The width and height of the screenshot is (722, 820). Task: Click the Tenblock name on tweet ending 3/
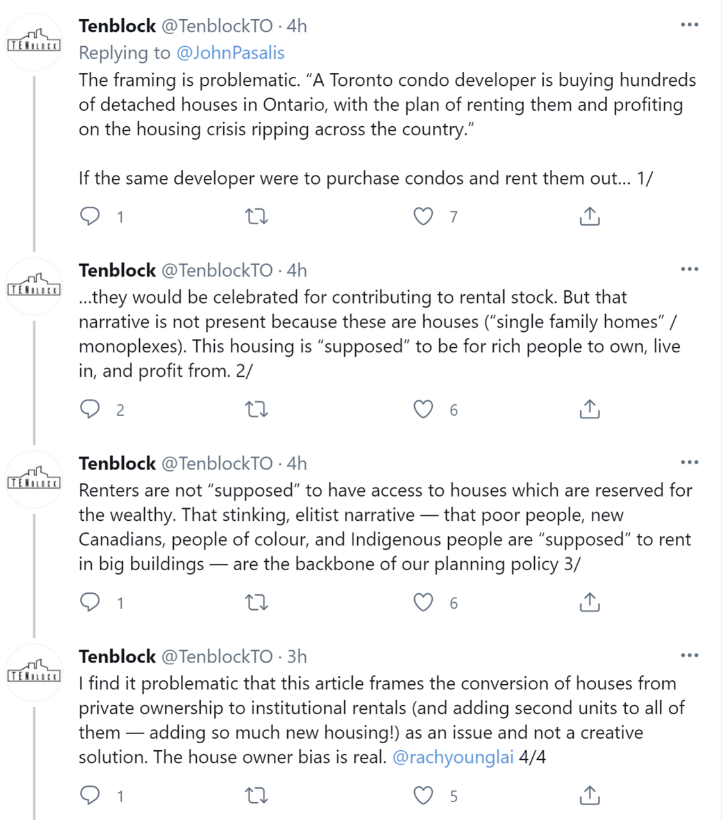point(117,463)
